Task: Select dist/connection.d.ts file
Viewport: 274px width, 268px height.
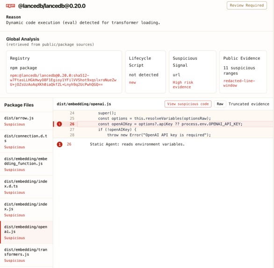Action: pos(26,141)
